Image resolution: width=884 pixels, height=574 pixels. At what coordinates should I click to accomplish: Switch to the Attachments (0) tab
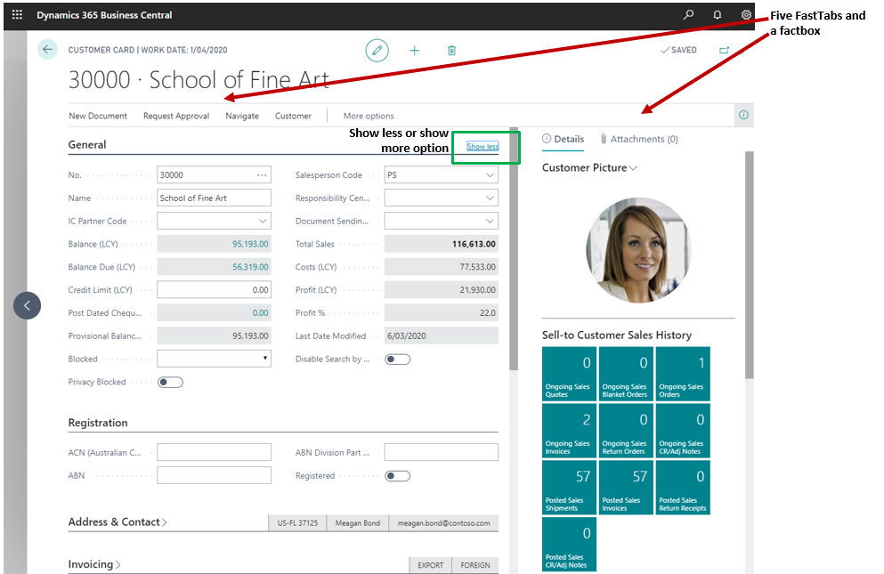click(638, 139)
